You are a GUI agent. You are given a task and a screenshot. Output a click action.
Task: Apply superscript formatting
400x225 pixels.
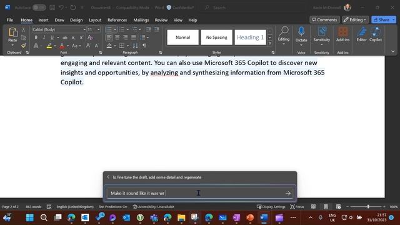[x=81, y=37]
